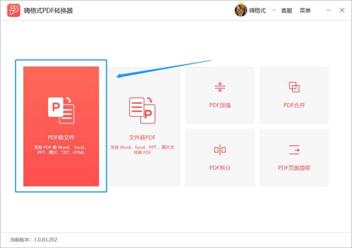
Task: Select the PDF转文件 title text
Action: pos(61,137)
